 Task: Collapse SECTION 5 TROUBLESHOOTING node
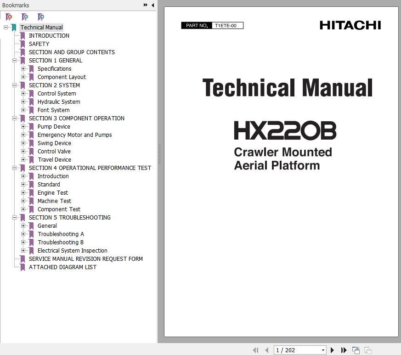tap(14, 217)
